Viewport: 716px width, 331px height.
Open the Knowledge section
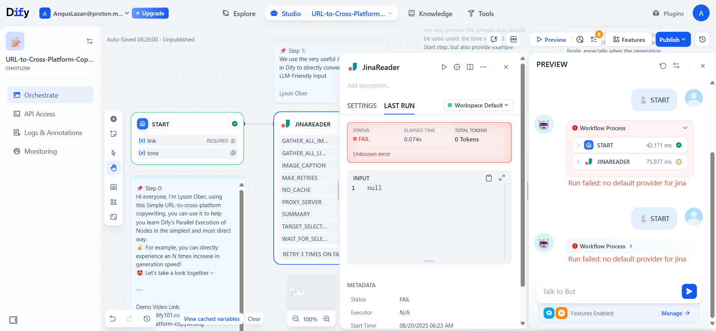click(430, 13)
